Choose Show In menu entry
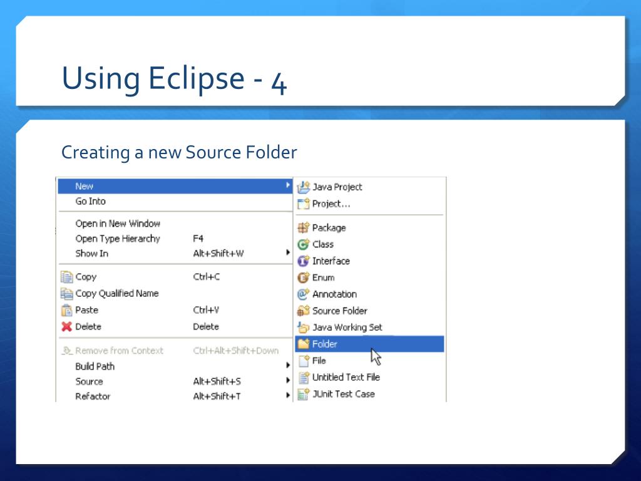Screen dimensions: 641x481 175,254
